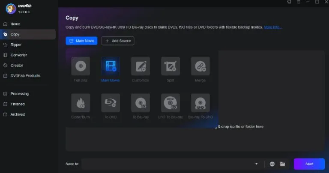
Task: Pick the Merge copy mode
Action: tap(200, 66)
